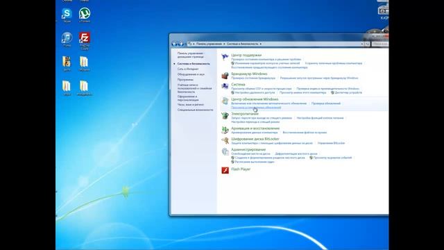Click Проверка состояния брандмауэра
The height and width of the screenshot is (250, 444).
pos(253,78)
